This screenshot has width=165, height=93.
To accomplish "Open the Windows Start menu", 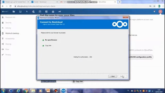I will (x=3, y=91).
